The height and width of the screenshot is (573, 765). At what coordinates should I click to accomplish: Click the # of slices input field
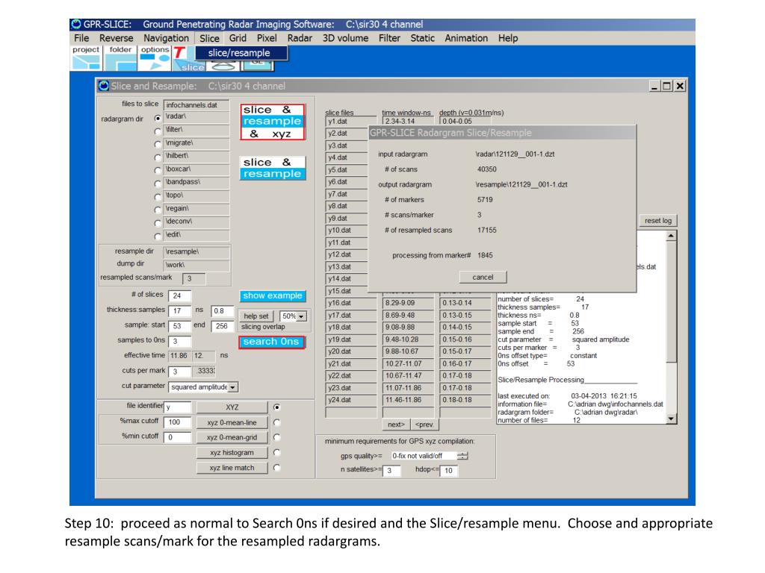tap(179, 295)
